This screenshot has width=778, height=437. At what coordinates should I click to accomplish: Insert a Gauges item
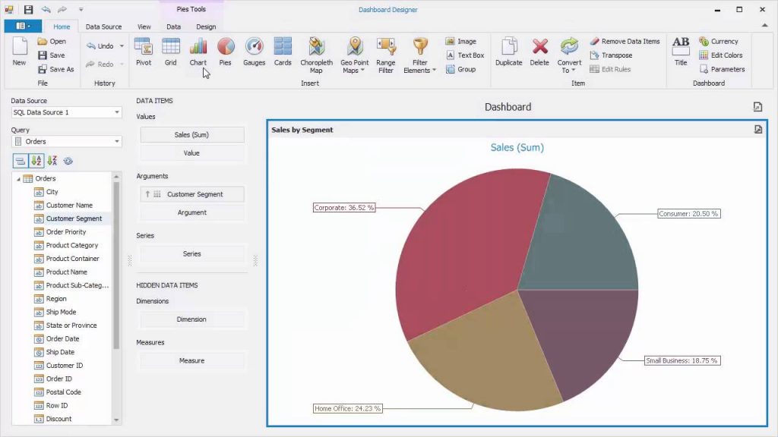point(253,53)
